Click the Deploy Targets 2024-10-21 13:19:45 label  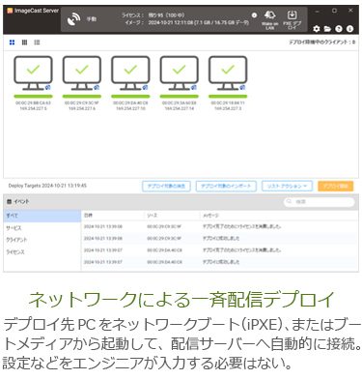pyautogui.click(x=47, y=186)
